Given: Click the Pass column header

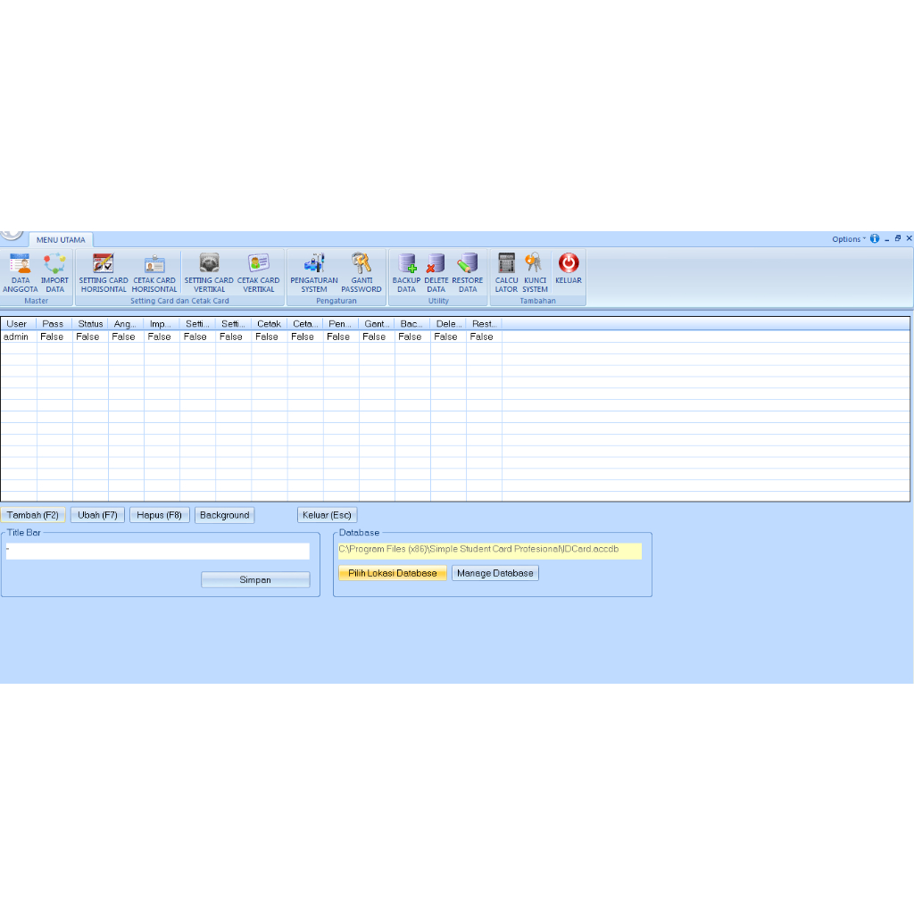Looking at the screenshot, I should 53,324.
